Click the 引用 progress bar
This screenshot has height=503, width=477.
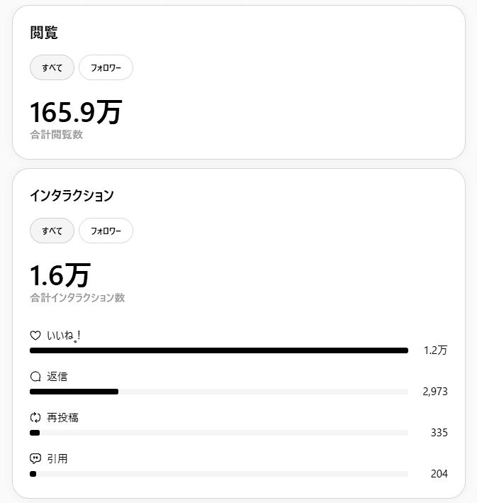pos(219,474)
